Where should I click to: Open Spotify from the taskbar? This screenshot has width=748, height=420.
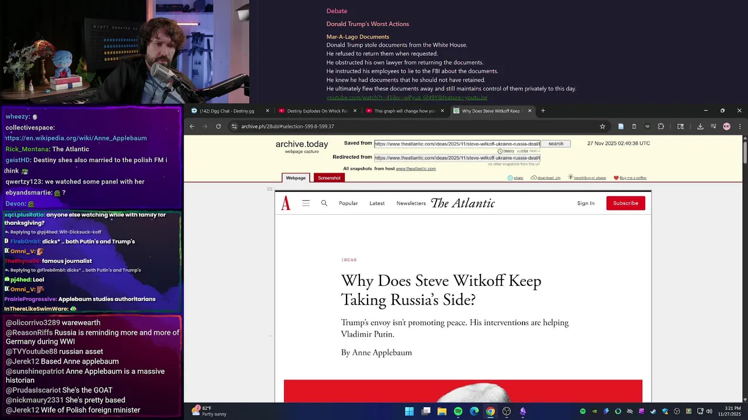tap(458, 411)
